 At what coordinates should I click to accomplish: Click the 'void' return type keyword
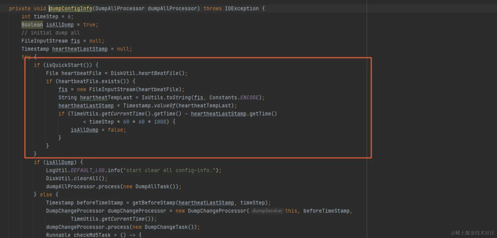(x=40, y=8)
